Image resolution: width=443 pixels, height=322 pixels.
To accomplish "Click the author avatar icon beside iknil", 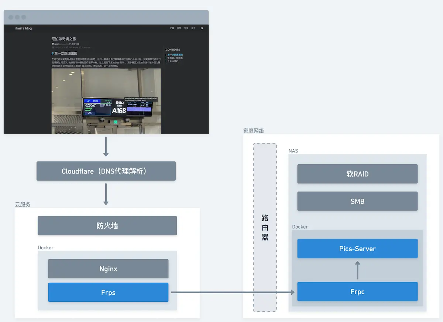I will click(x=53, y=44).
